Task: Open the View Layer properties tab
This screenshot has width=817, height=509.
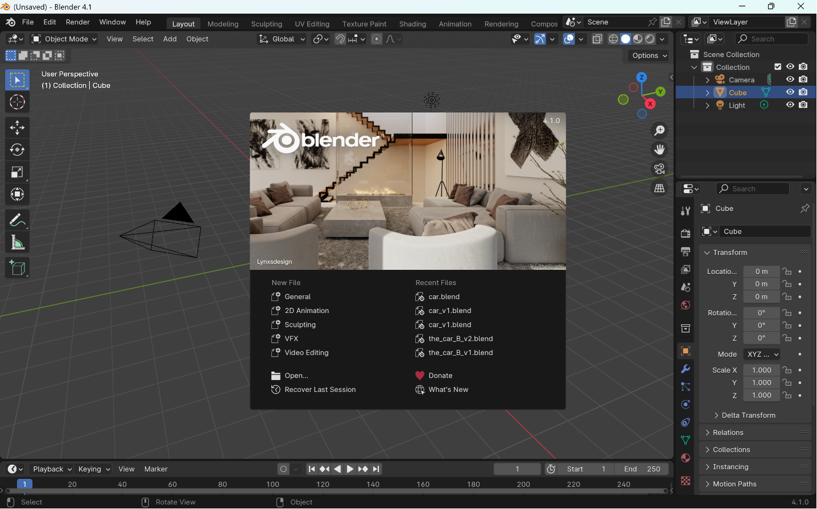Action: tap(686, 269)
